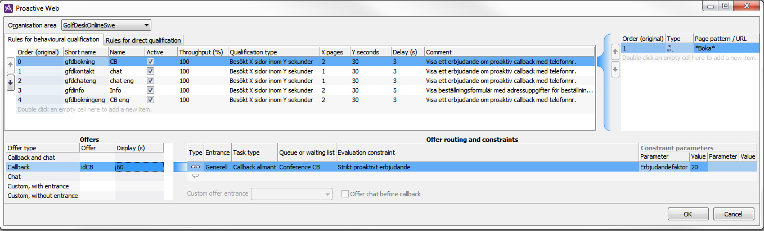The image size is (764, 231).
Task: Disable Active checkbox for gfdinfo rule
Action: click(150, 90)
